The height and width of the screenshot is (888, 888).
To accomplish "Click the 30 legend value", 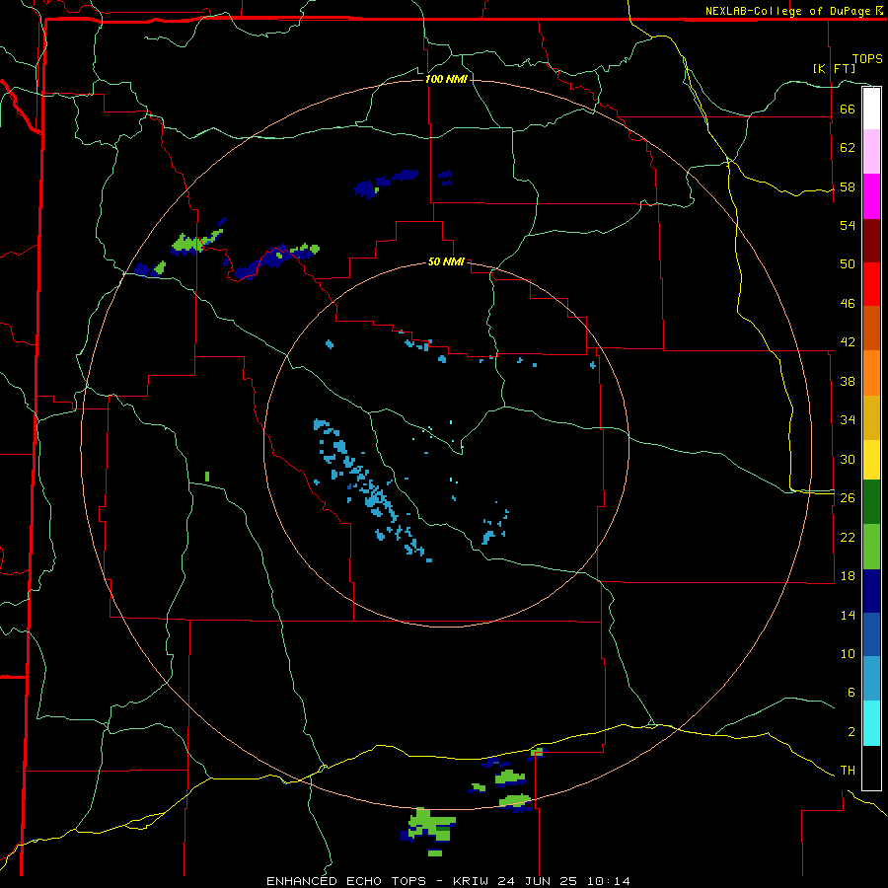I will coord(848,459).
